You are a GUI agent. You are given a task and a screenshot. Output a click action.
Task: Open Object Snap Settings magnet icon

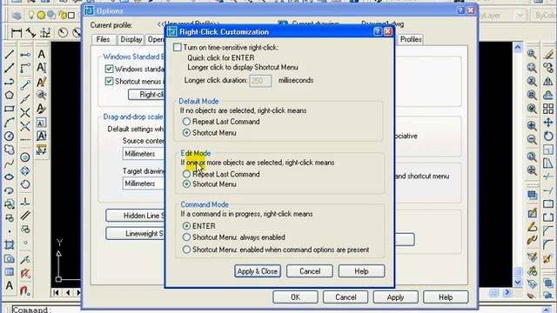coord(25,291)
